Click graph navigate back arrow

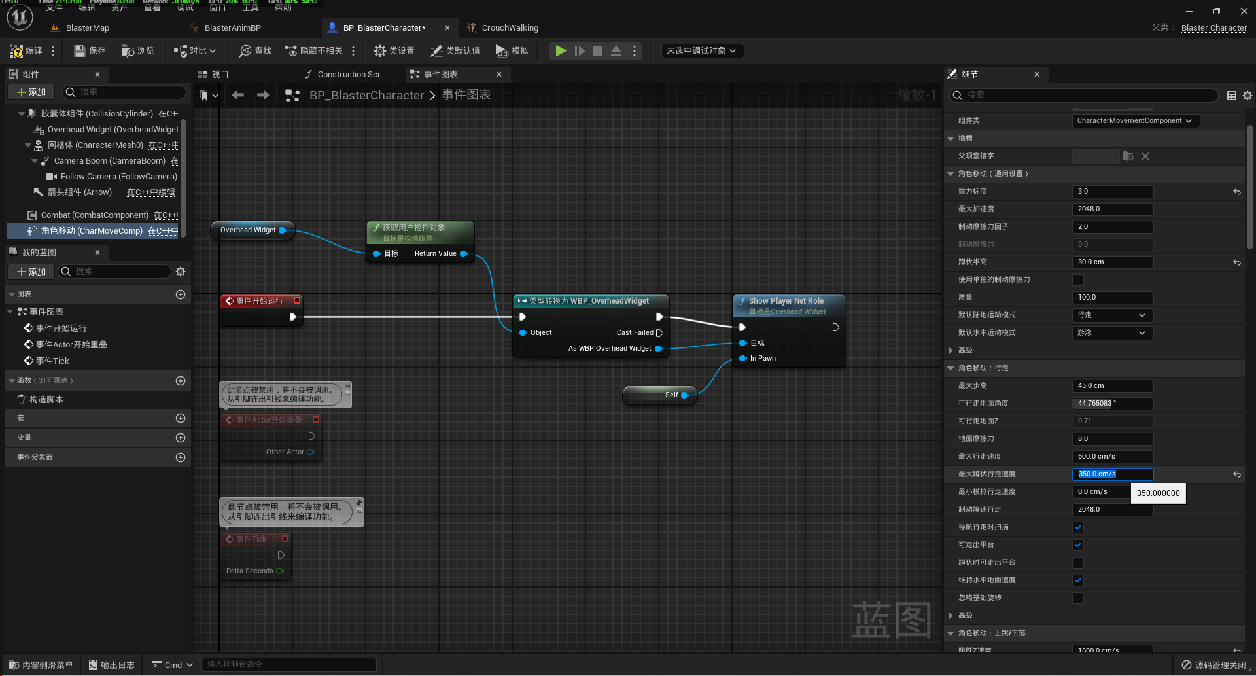[238, 96]
